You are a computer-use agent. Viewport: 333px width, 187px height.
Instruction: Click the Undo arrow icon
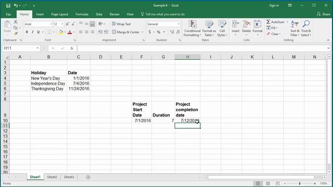pos(16,6)
